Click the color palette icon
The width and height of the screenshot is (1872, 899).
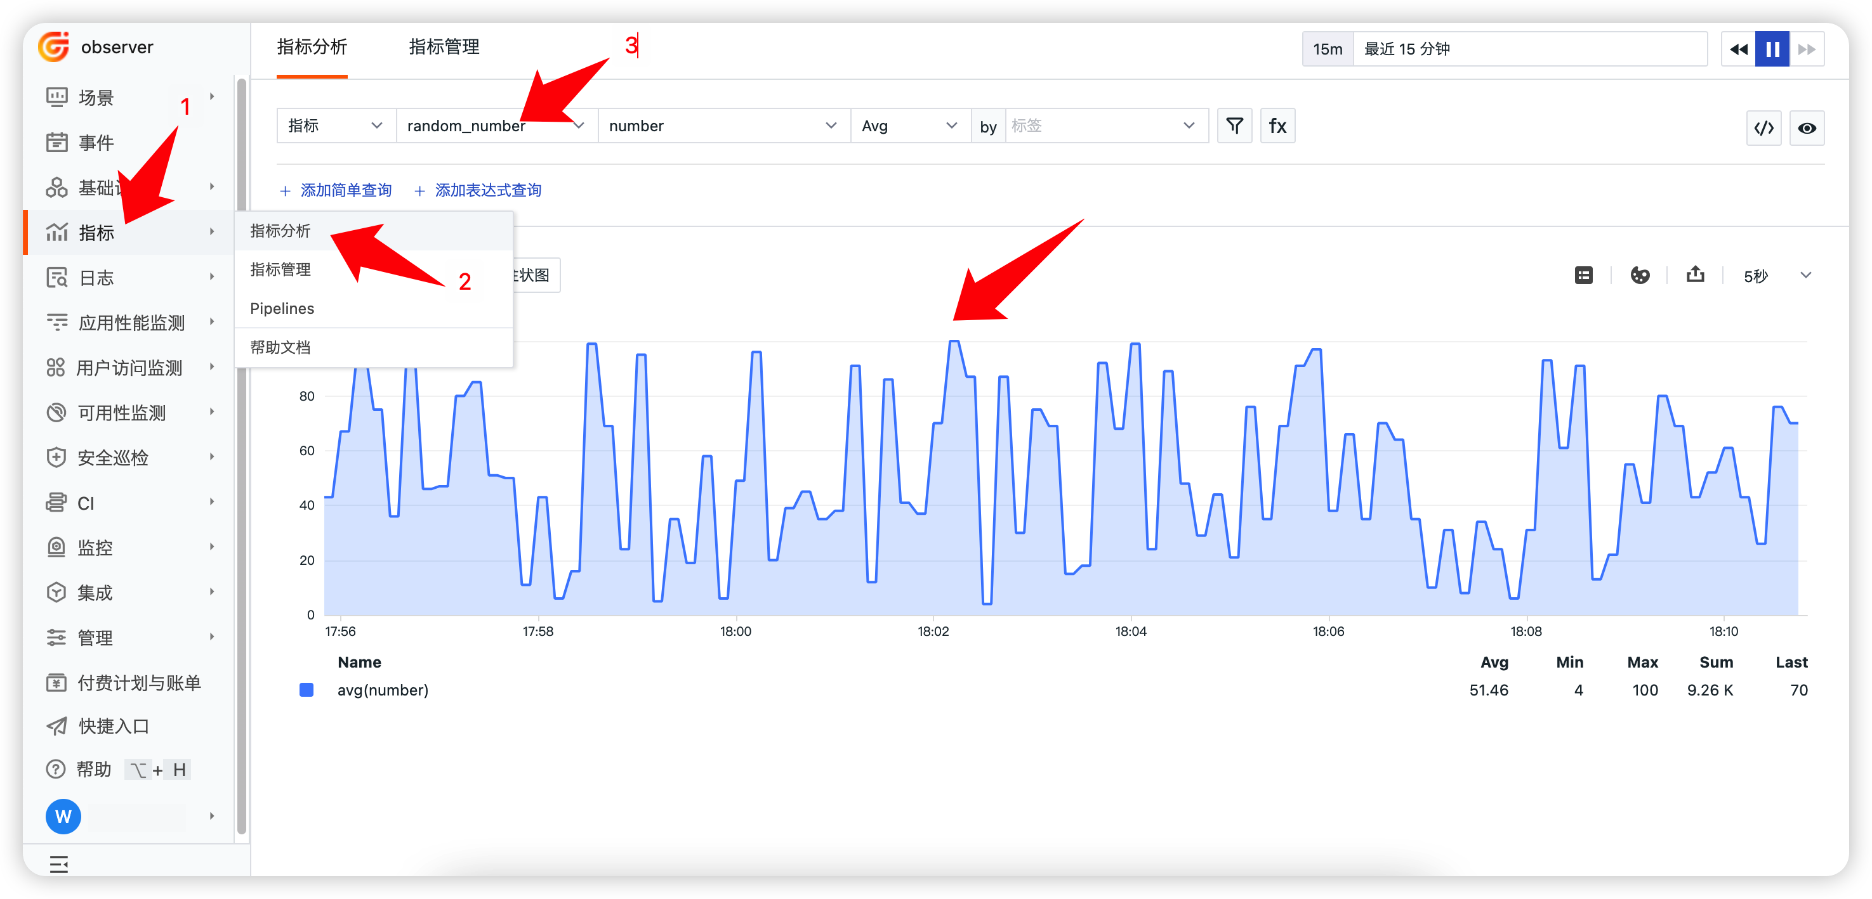[1640, 275]
